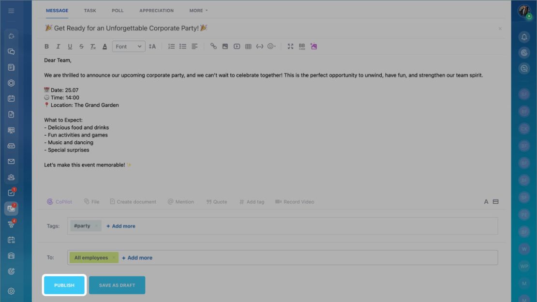
Task: Insert a code block
Action: 260,46
